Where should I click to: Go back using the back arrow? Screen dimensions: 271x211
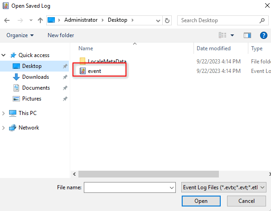7,20
